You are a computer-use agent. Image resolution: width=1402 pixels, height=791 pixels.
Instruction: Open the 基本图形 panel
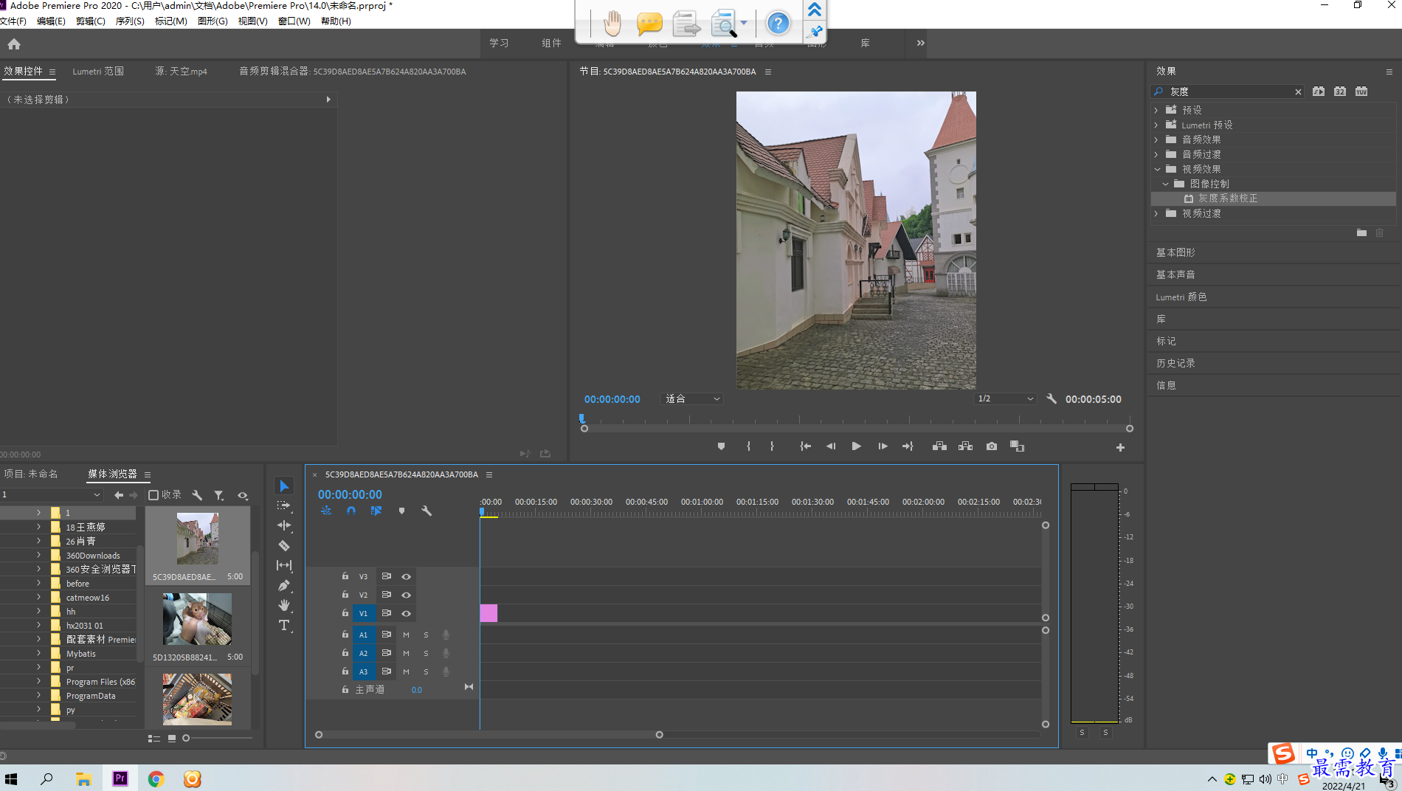(x=1175, y=252)
